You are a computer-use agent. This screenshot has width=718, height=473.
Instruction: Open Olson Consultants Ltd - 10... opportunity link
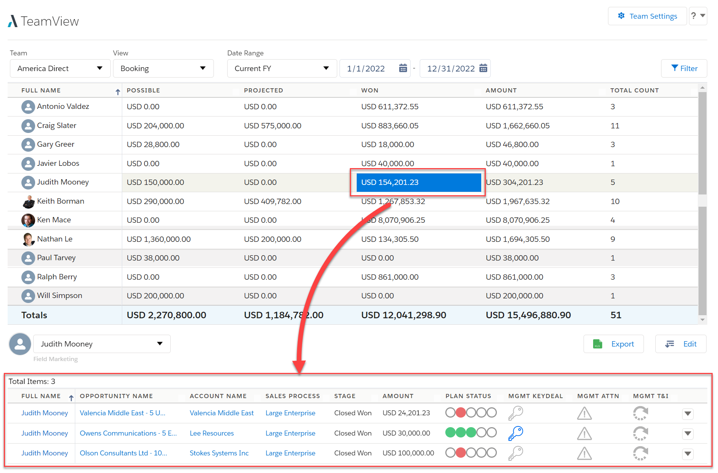pos(123,453)
